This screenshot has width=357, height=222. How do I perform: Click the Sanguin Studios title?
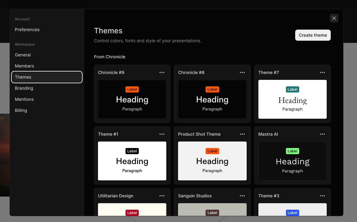[x=195, y=196]
